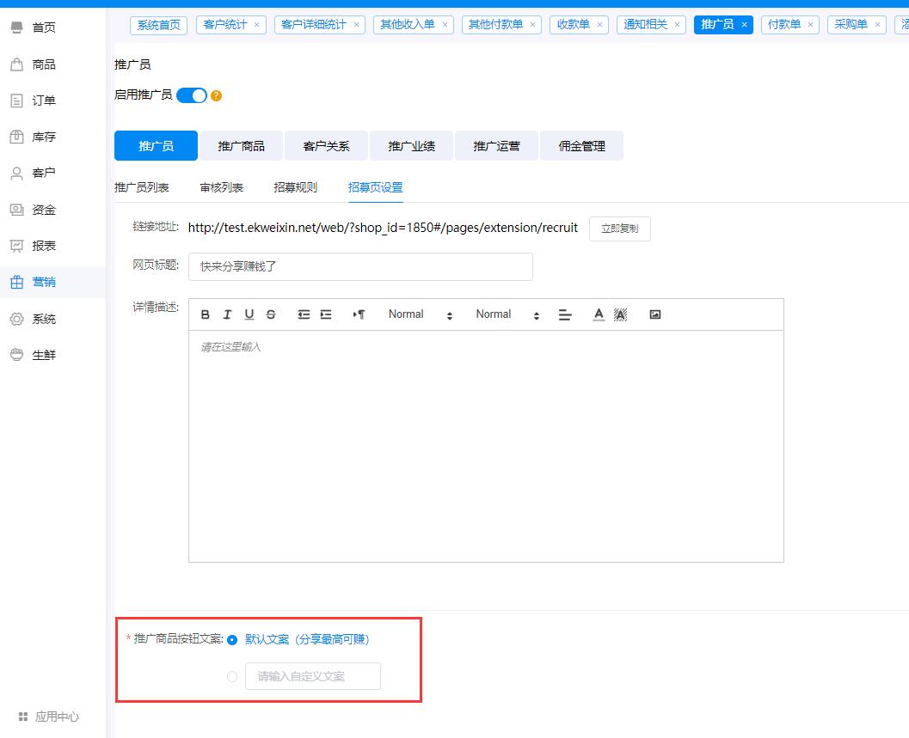This screenshot has width=909, height=738.
Task: Disable the 启用推广员 switch
Action: [x=193, y=95]
